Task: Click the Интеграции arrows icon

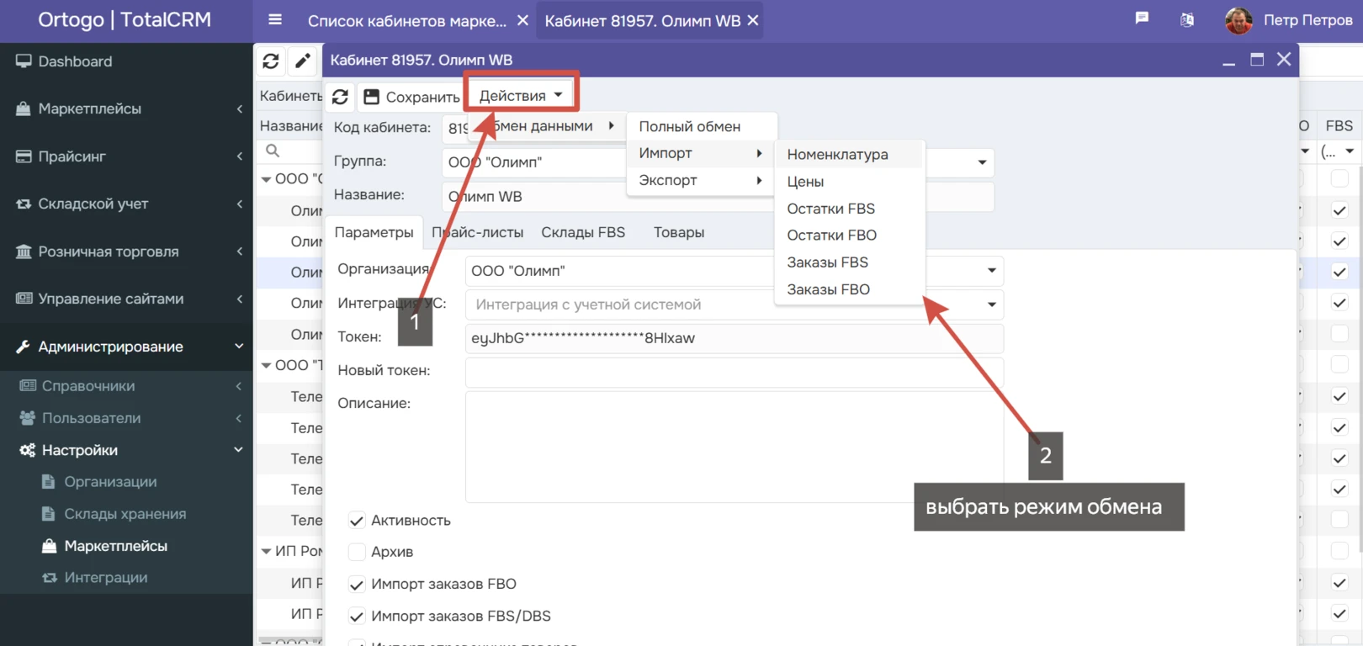Action: (50, 578)
